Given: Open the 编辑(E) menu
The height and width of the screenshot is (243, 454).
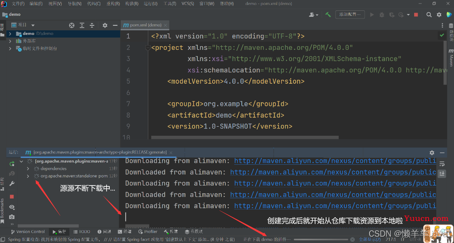Looking at the screenshot, I should point(36,4).
